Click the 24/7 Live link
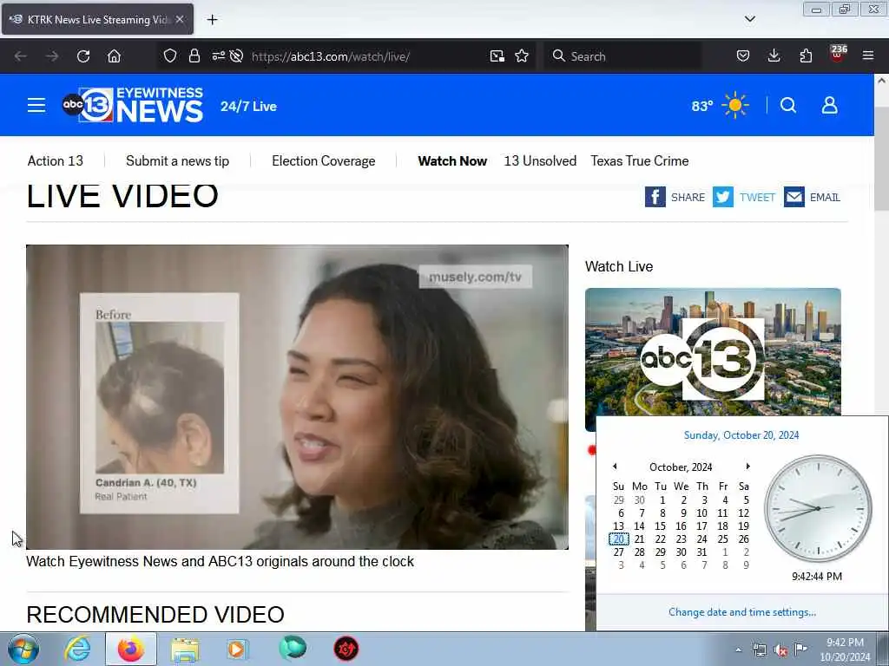This screenshot has height=666, width=889. tap(248, 107)
